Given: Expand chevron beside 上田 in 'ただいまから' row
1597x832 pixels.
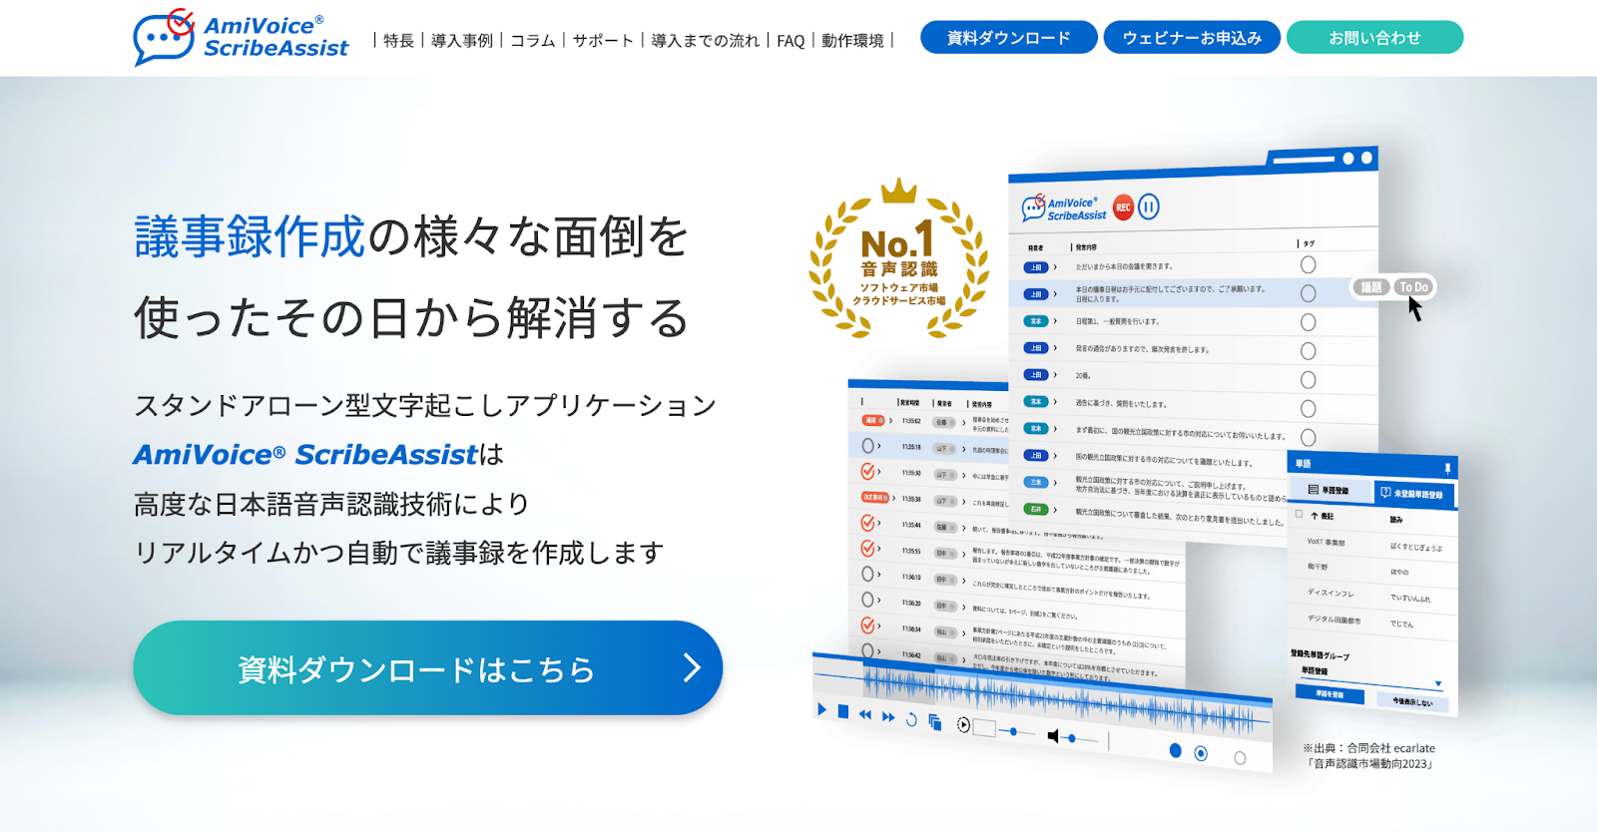Looking at the screenshot, I should (x=1055, y=267).
